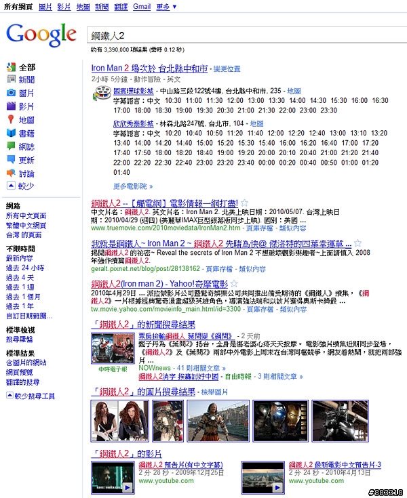Viewport: 407px width, 498px height.
Task: Open the 更多 dropdown in top bar
Action: pyautogui.click(x=166, y=7)
